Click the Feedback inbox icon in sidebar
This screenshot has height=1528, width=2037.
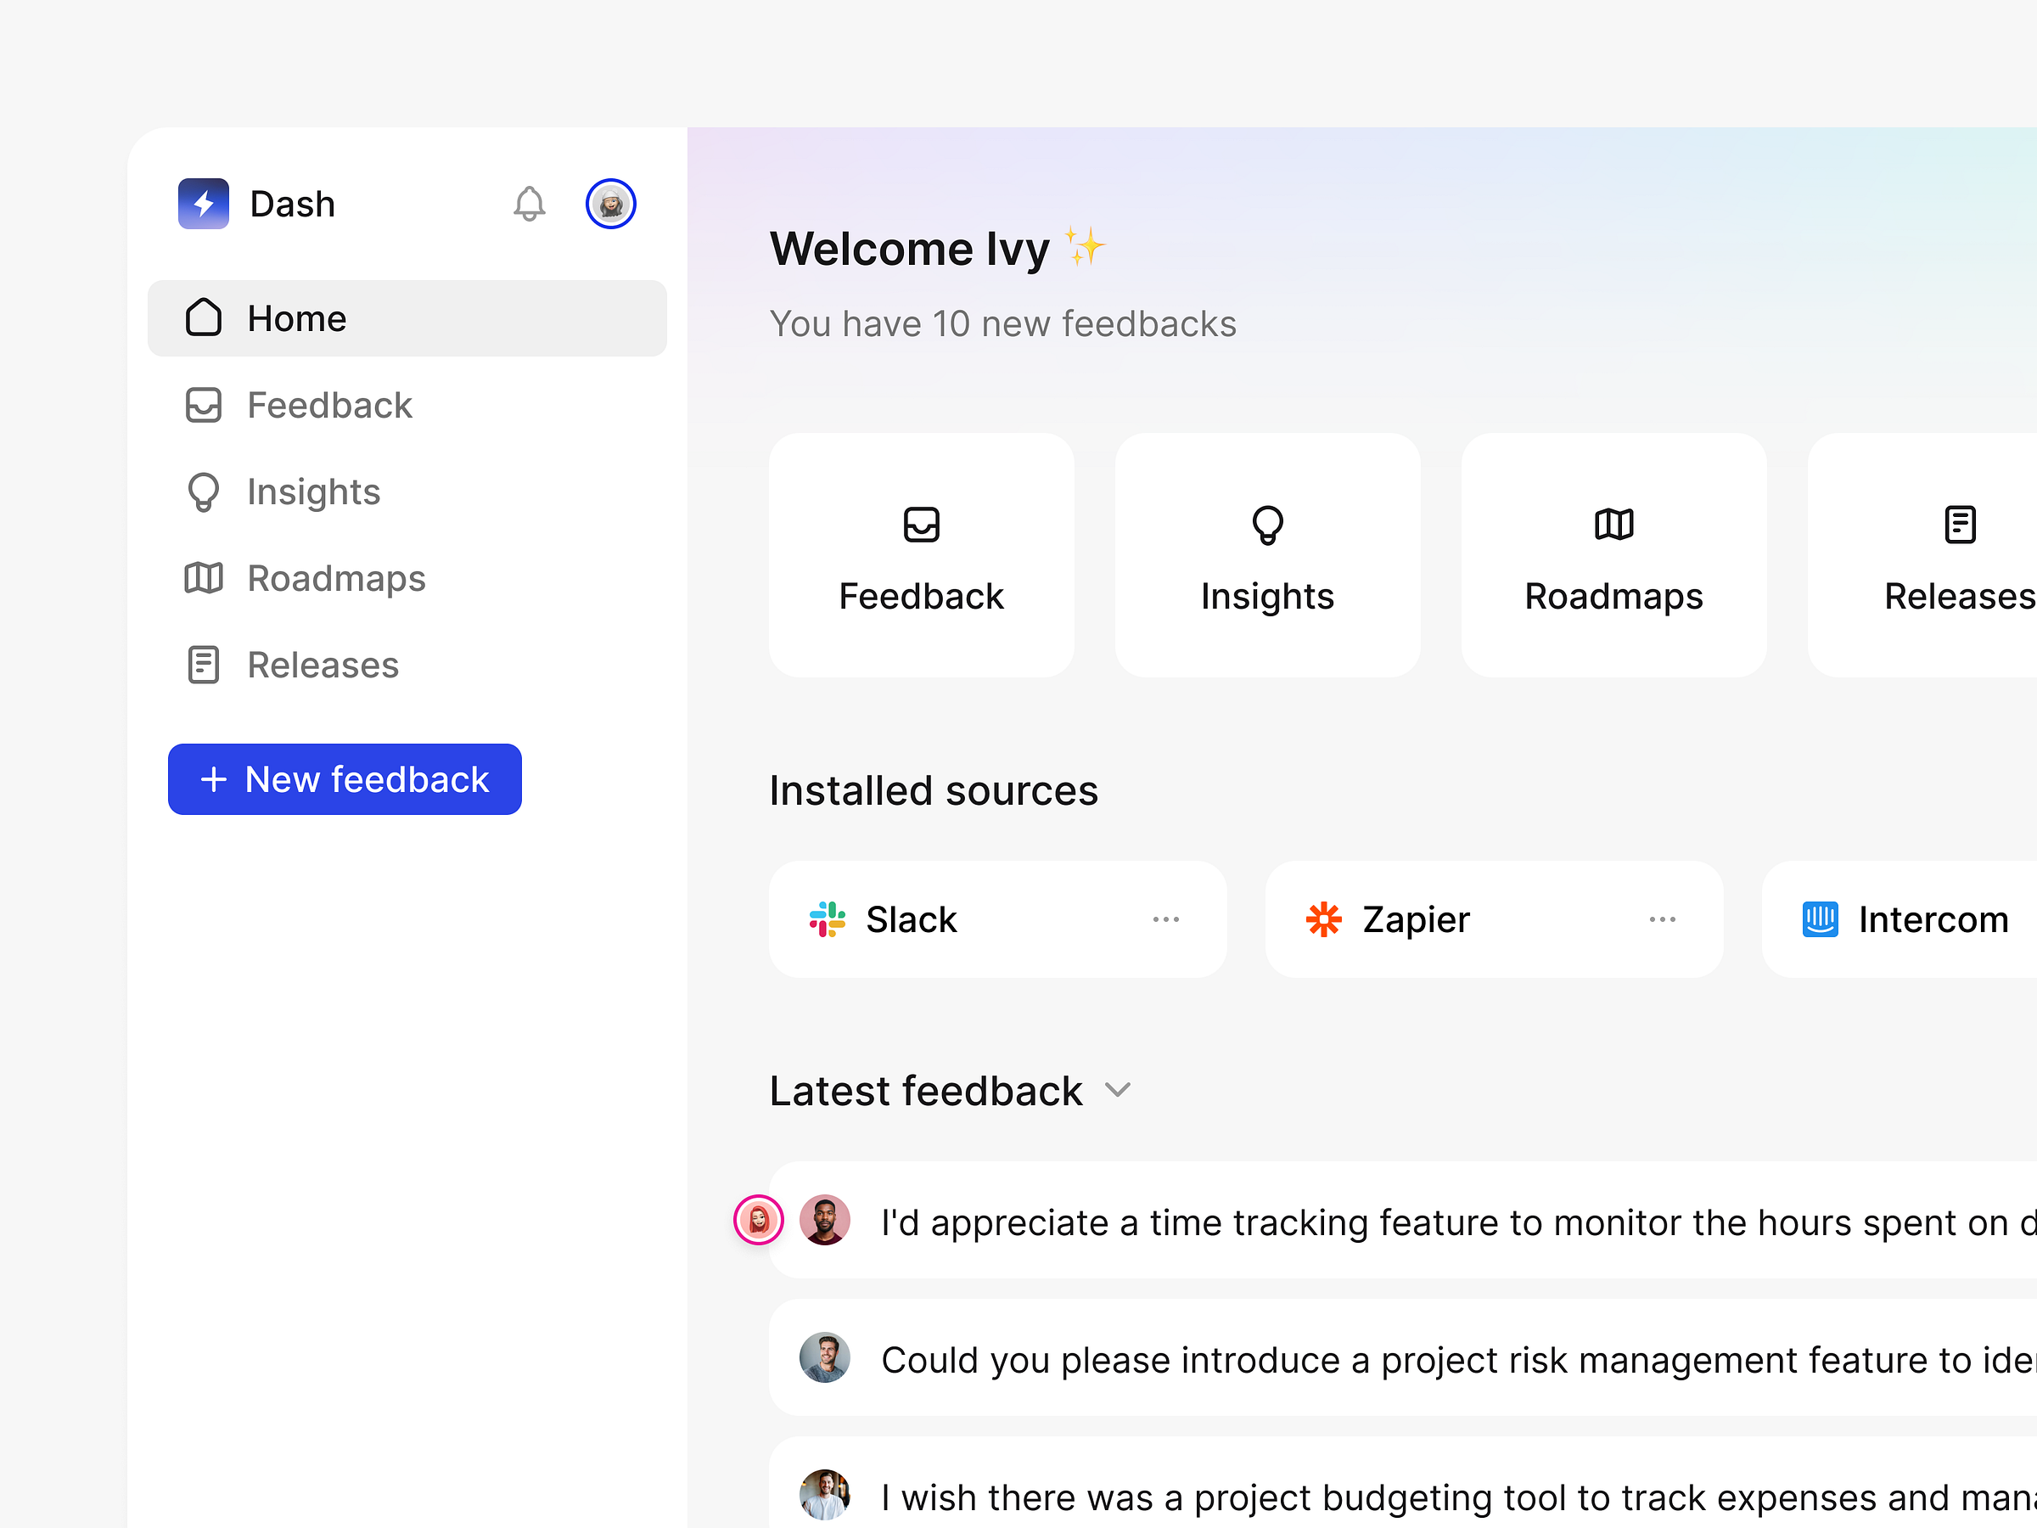[x=204, y=404]
